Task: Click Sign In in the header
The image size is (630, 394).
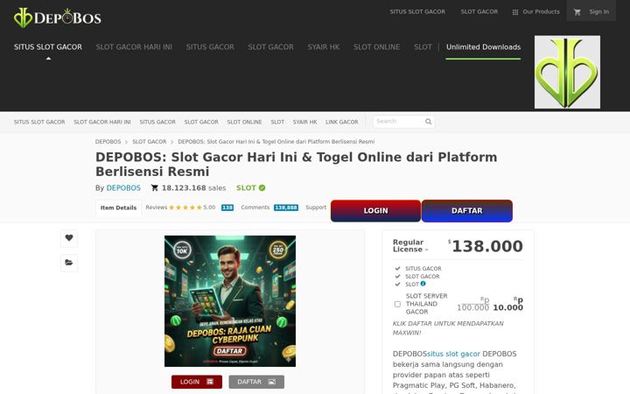Action: (598, 12)
